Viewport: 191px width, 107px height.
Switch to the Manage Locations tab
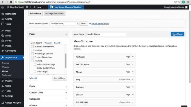coord(54,13)
